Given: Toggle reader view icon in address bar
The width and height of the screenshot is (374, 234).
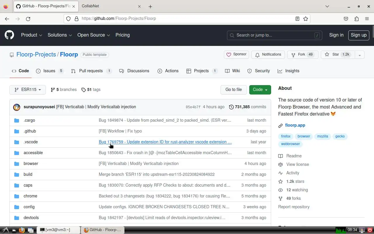Looking at the screenshot, I should coord(297,19).
